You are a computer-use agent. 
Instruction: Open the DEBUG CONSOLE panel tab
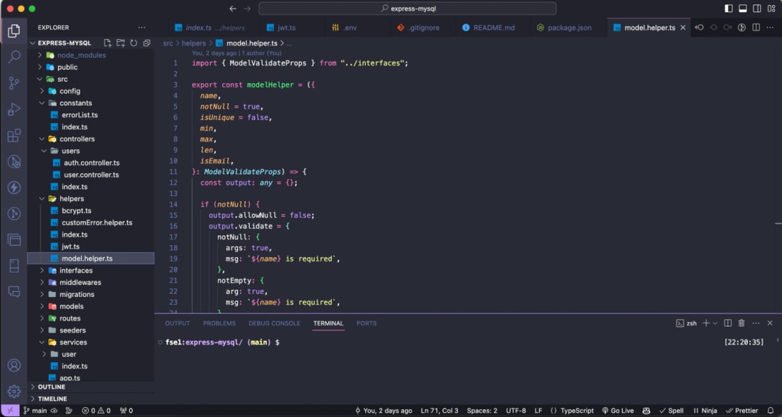pyautogui.click(x=274, y=323)
